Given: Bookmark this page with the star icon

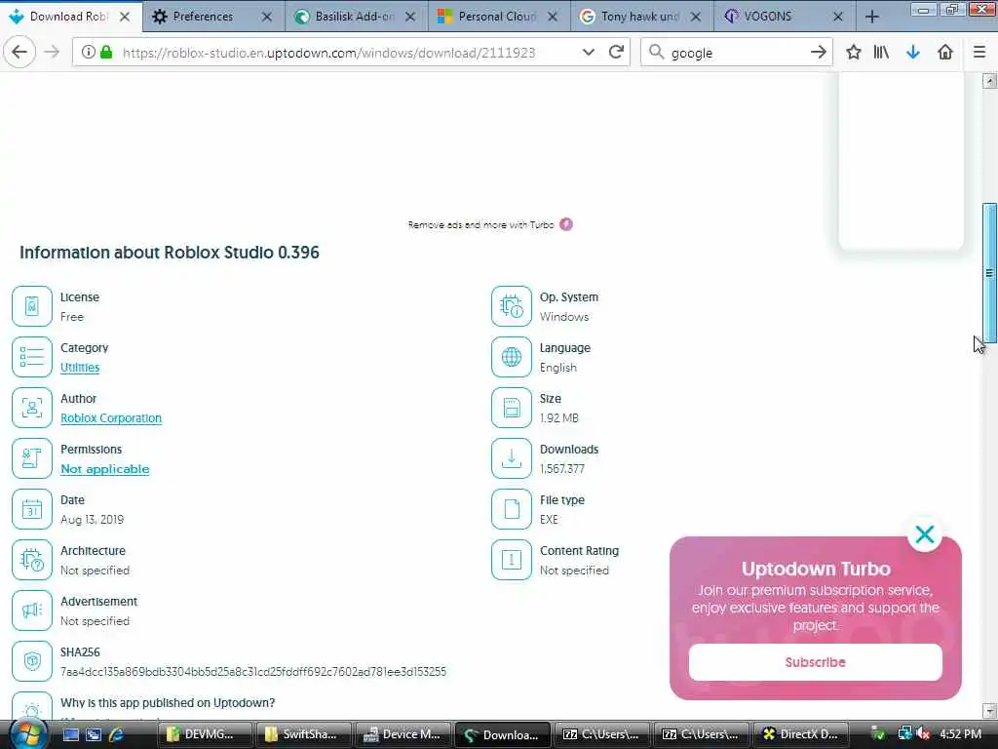Looking at the screenshot, I should click(854, 53).
